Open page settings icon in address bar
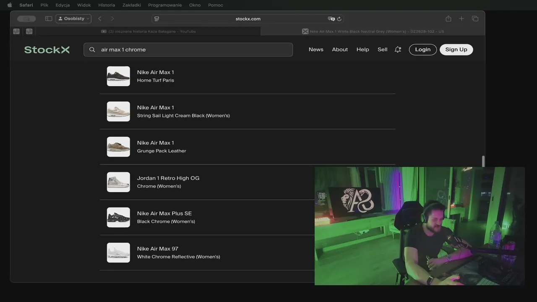 click(157, 19)
